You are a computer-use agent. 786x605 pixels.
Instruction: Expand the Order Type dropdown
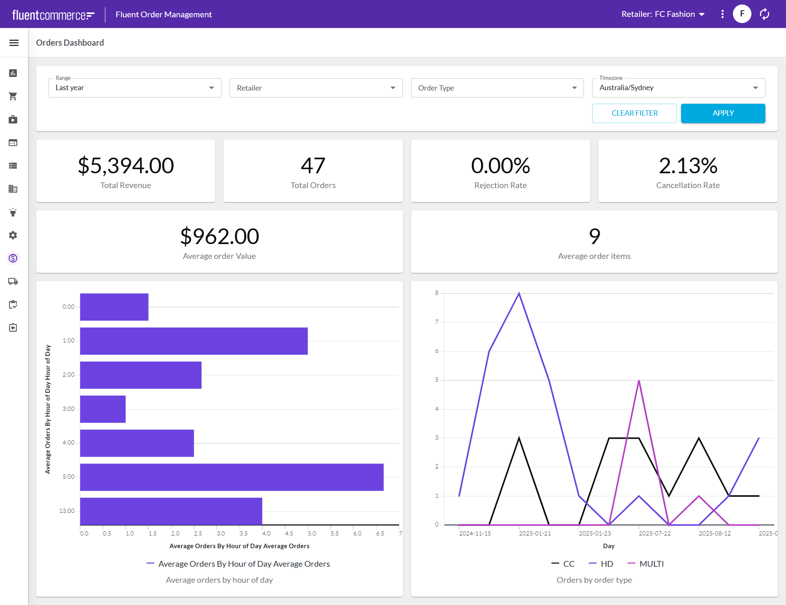[497, 88]
